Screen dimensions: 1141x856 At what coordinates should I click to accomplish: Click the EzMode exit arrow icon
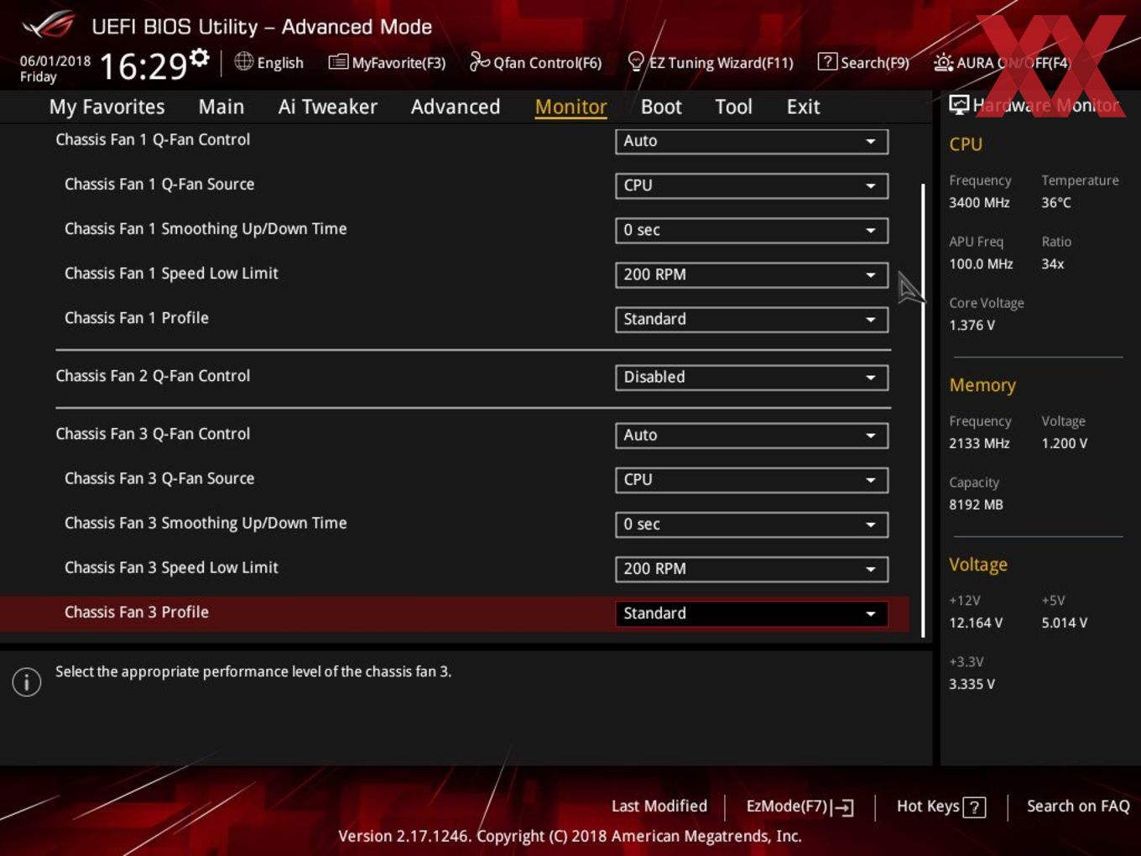tap(844, 807)
